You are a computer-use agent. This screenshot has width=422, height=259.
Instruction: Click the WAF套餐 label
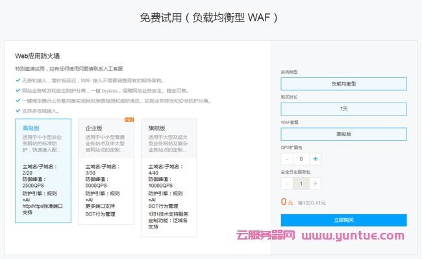pos(290,123)
